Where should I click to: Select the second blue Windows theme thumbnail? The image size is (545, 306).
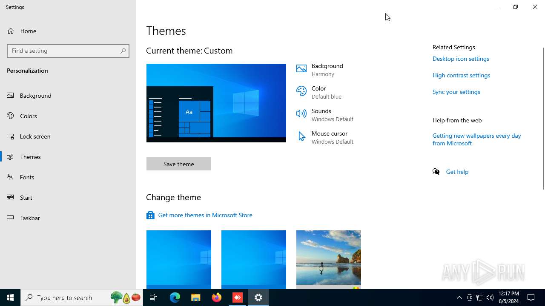(x=254, y=260)
